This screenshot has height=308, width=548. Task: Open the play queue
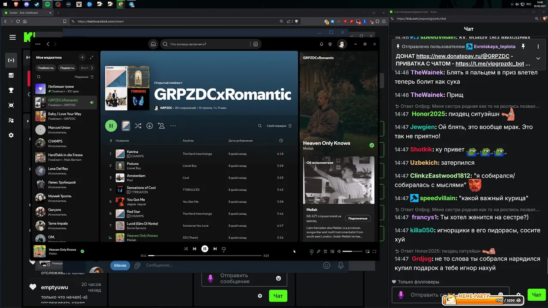[x=325, y=252]
